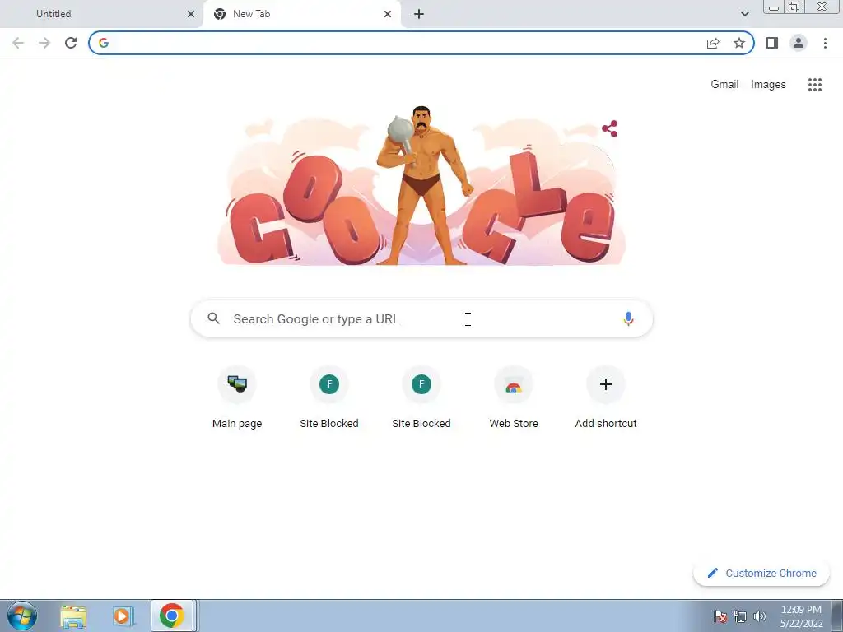Start voice search with microphone icon
Image resolution: width=843 pixels, height=632 pixels.
pyautogui.click(x=628, y=318)
